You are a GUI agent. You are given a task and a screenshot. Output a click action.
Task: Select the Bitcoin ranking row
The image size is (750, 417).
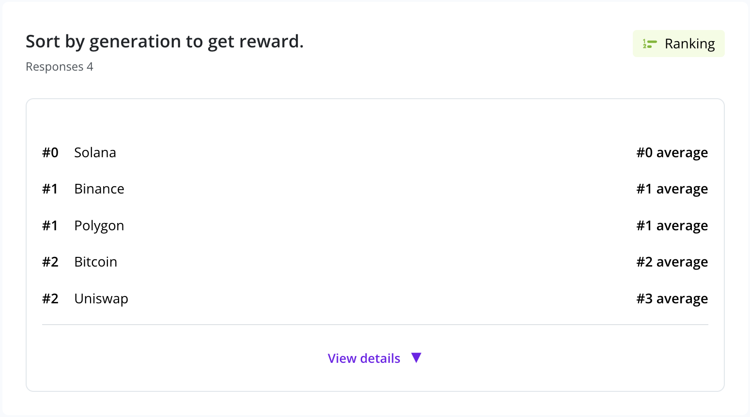click(375, 262)
